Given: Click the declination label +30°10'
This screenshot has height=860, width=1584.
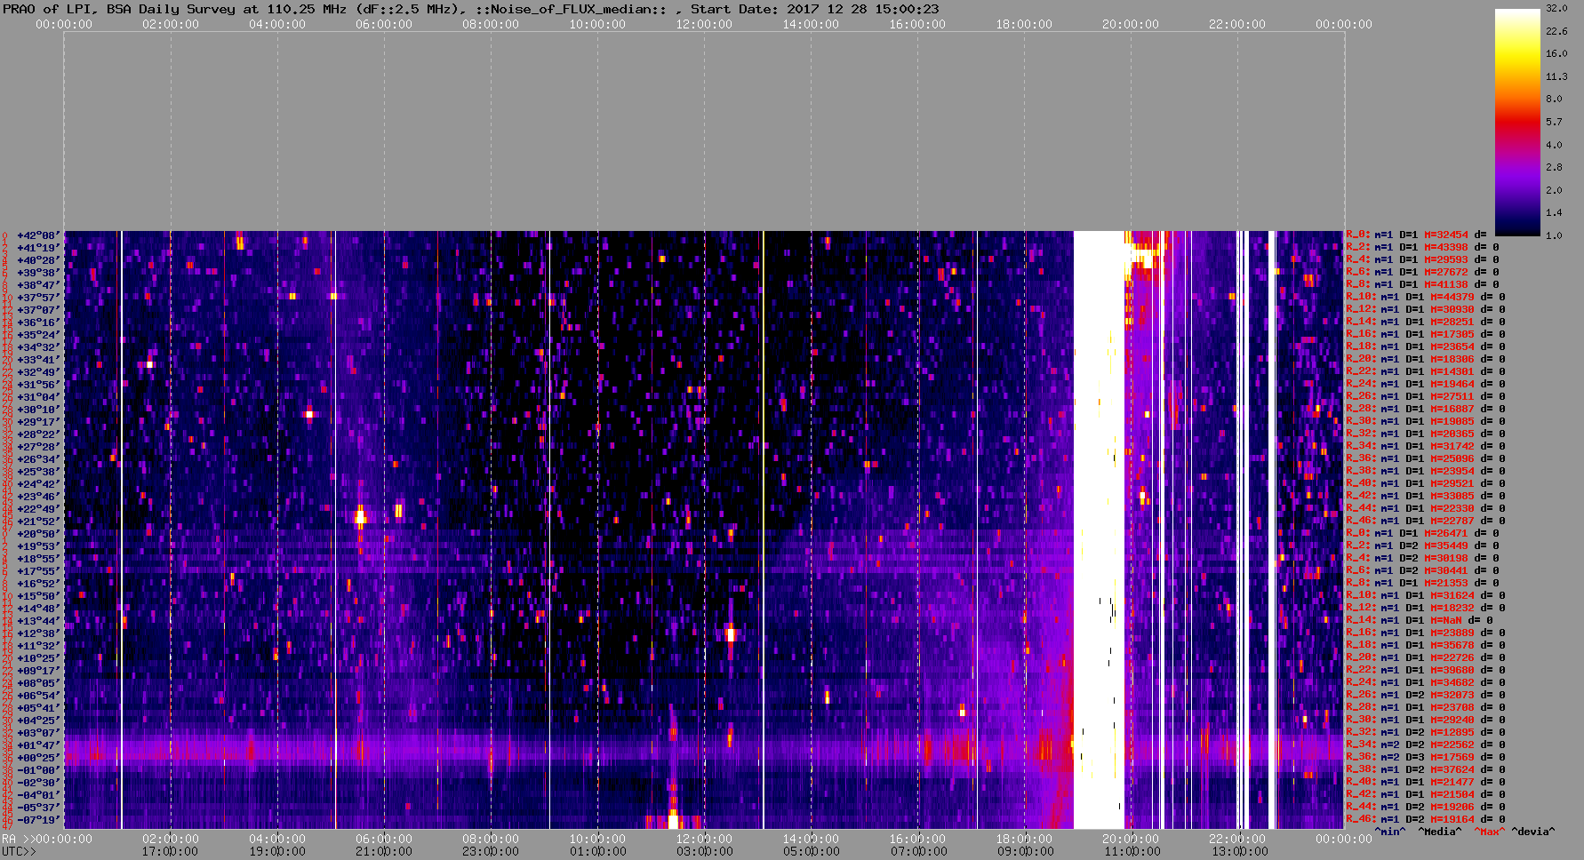Looking at the screenshot, I should pyautogui.click(x=38, y=410).
